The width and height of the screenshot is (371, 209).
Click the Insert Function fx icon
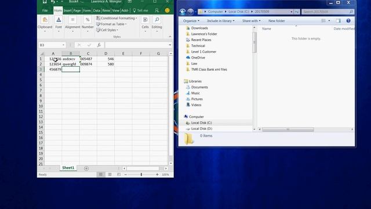click(99, 45)
